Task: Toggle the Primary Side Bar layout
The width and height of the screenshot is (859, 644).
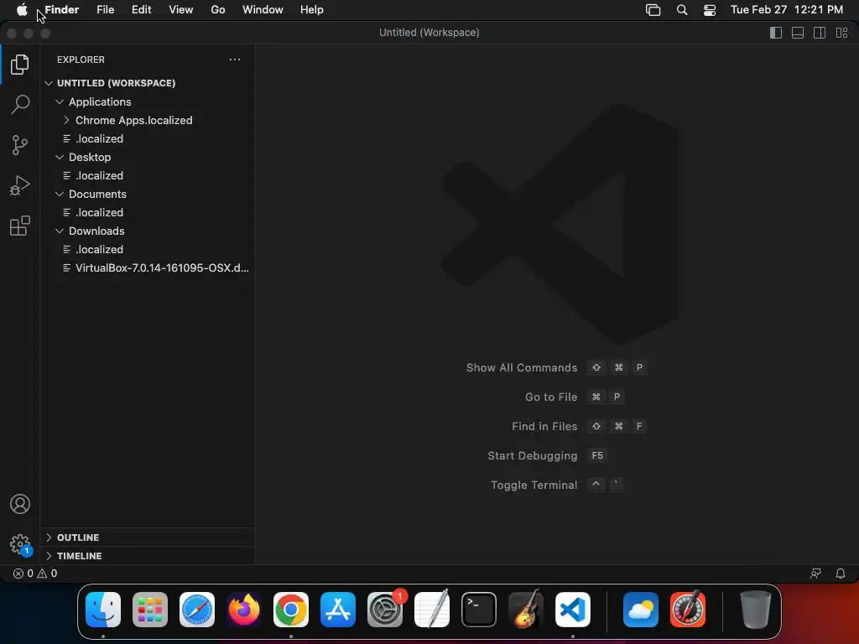Action: [x=776, y=33]
